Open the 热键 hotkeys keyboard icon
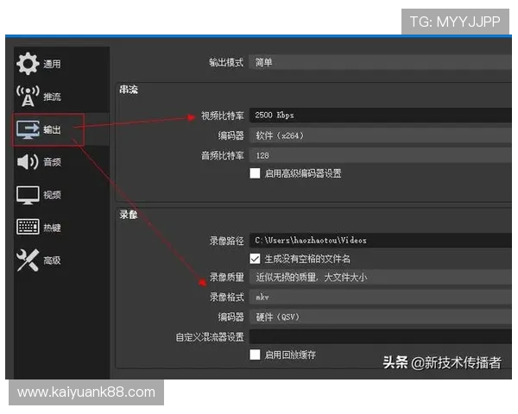518x414 pixels. coord(28,227)
